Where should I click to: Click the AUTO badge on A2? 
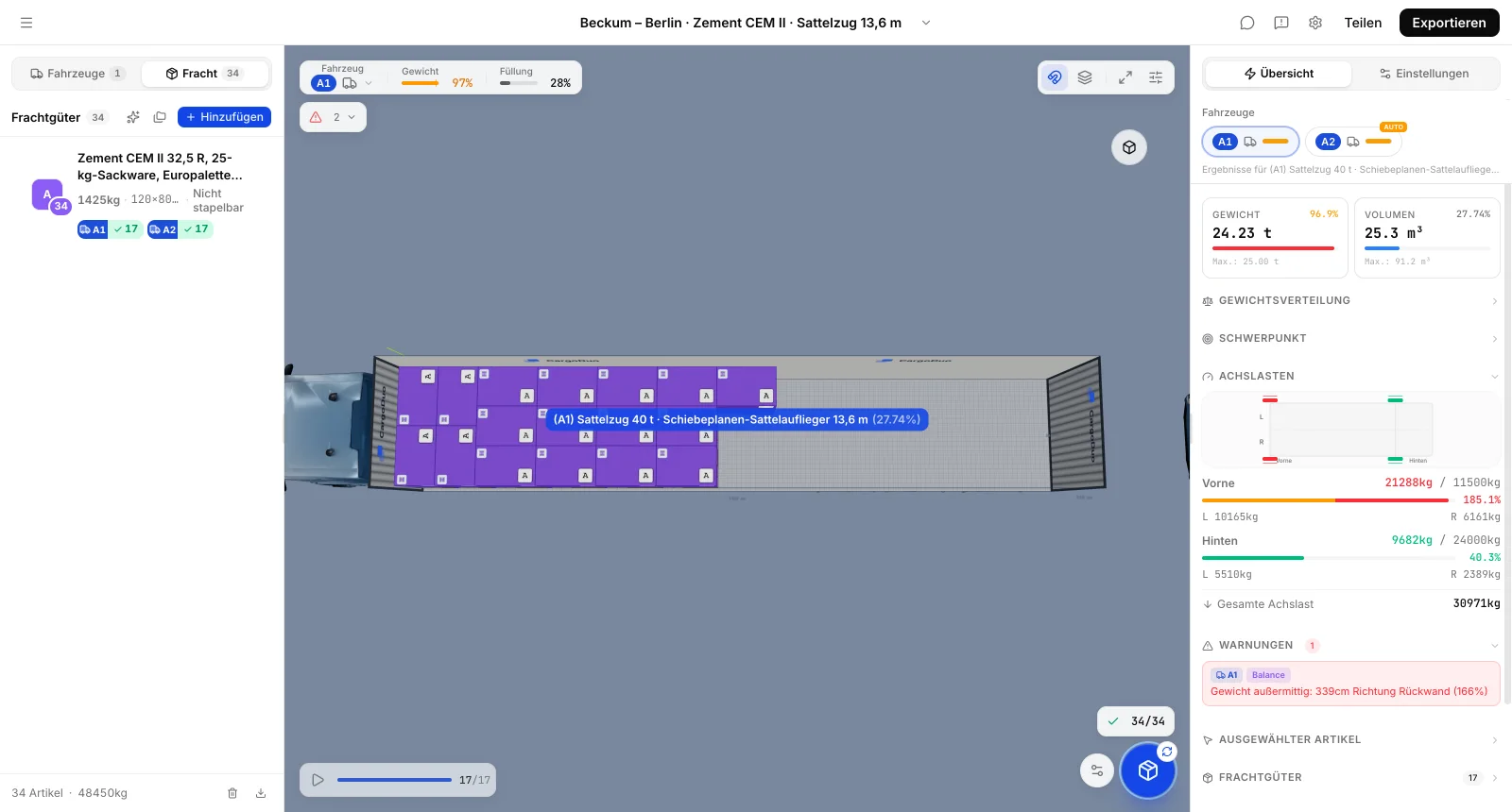pyautogui.click(x=1393, y=127)
